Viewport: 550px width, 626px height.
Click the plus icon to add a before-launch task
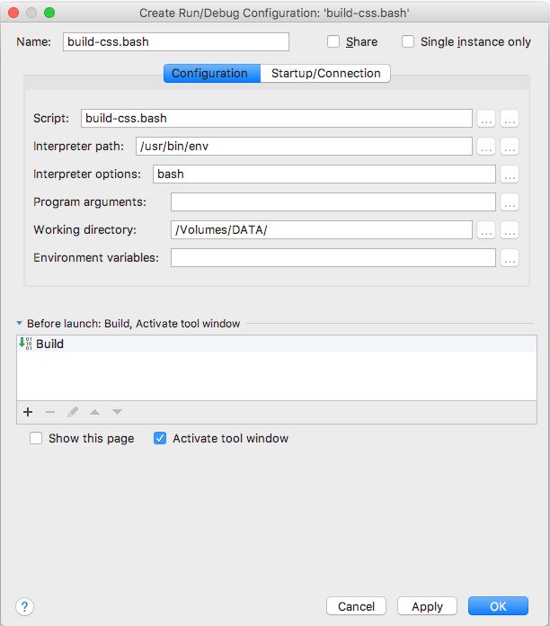(x=28, y=412)
